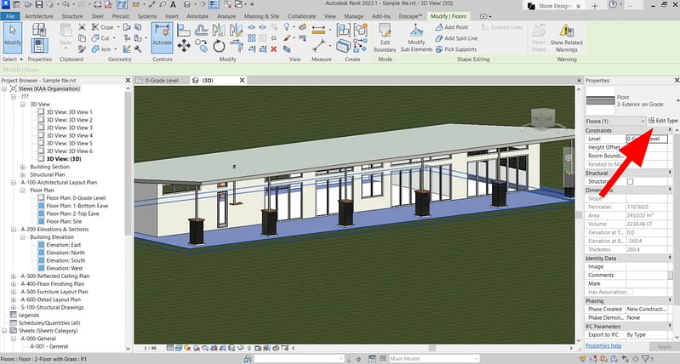Click the Edit Type button
The image size is (680, 364).
(x=663, y=121)
